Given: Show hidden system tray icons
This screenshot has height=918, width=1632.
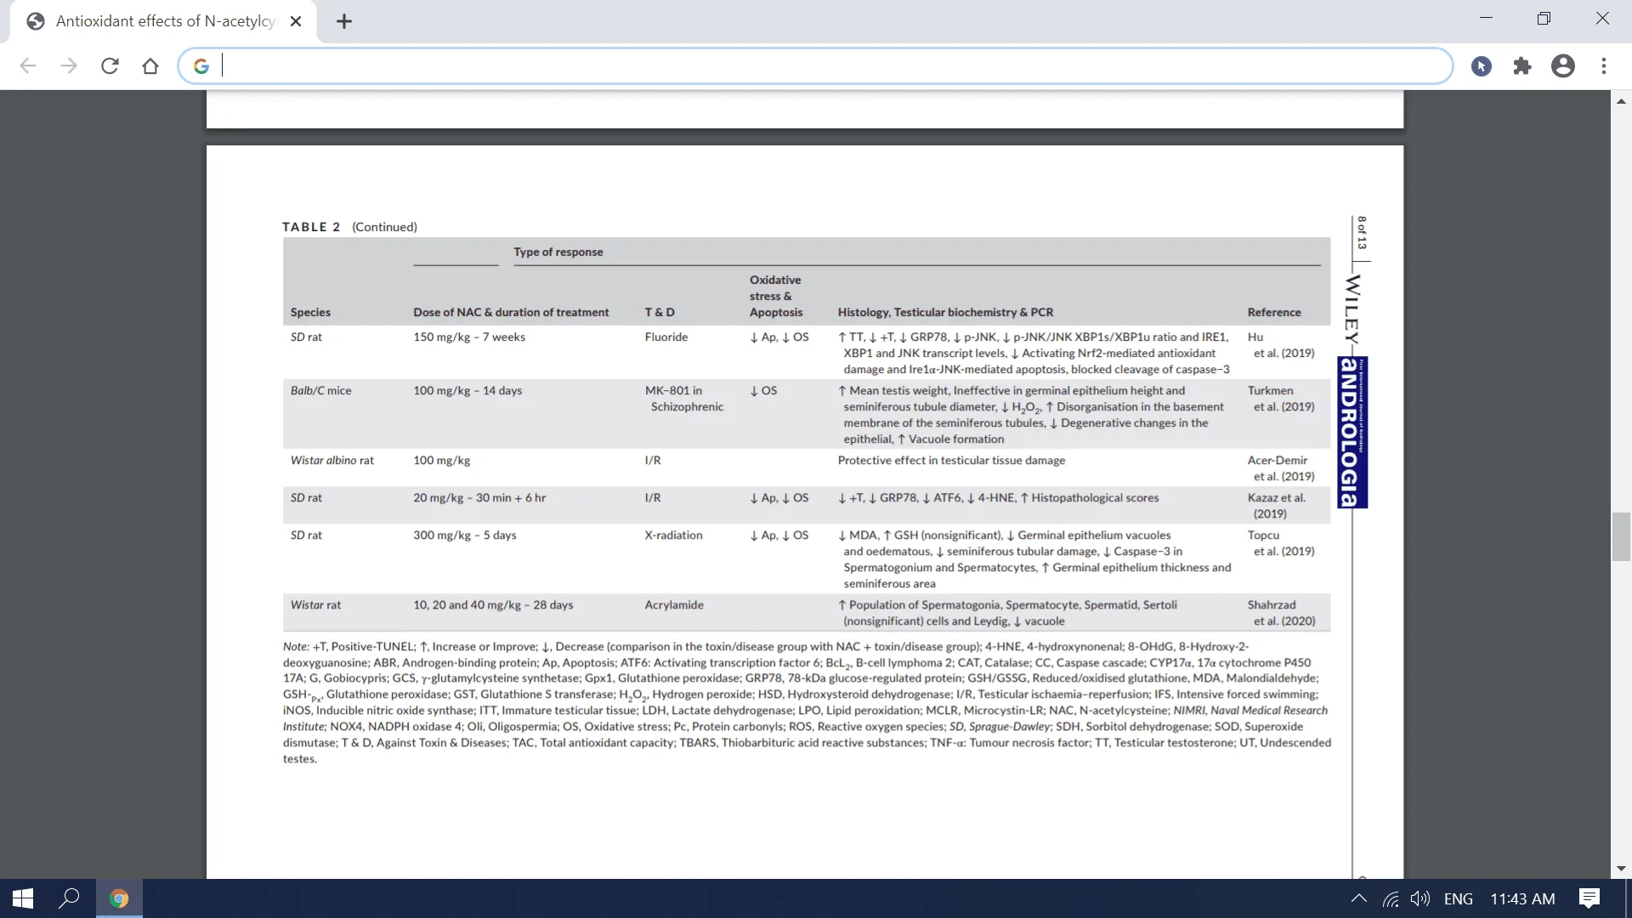Looking at the screenshot, I should coord(1359,898).
